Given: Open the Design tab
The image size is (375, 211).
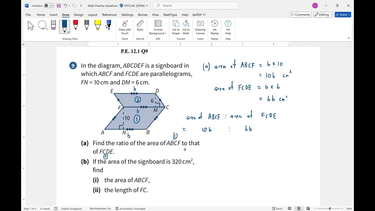Looking at the screenshot, I should [79, 15].
